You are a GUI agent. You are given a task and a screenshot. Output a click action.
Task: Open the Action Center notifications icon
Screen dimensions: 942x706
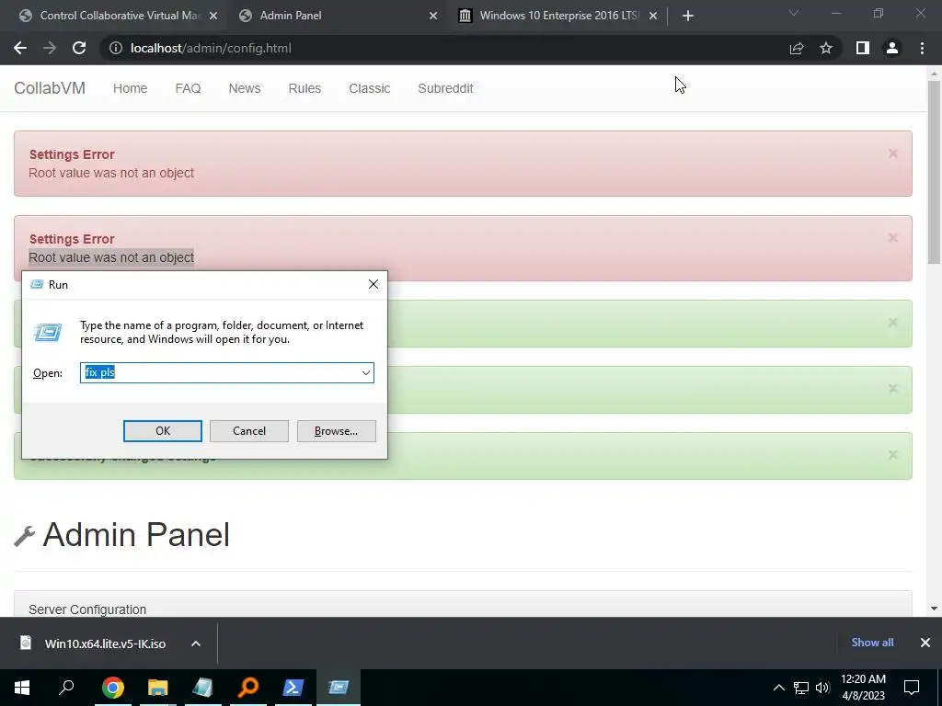point(912,688)
